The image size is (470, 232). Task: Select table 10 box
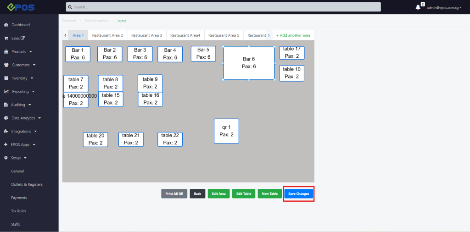tap(291, 73)
